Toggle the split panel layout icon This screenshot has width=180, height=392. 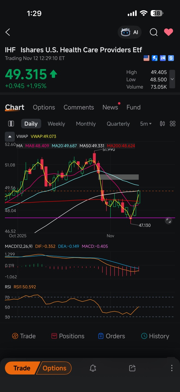pyautogui.click(x=11, y=124)
